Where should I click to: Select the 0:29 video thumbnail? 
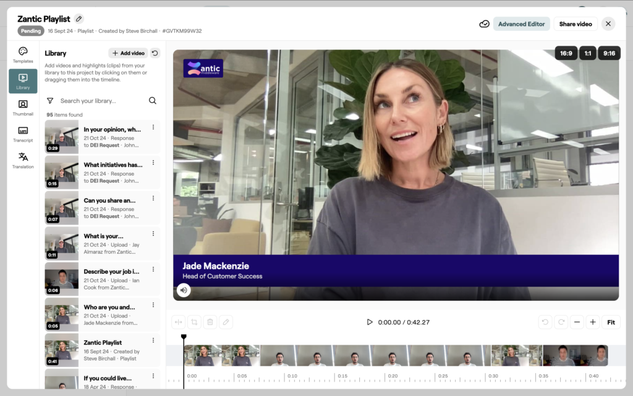point(62,137)
